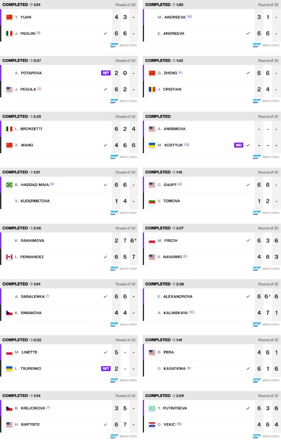Click the RET badge next to Tsurenko
The image size is (281, 440).
pyautogui.click(x=106, y=369)
